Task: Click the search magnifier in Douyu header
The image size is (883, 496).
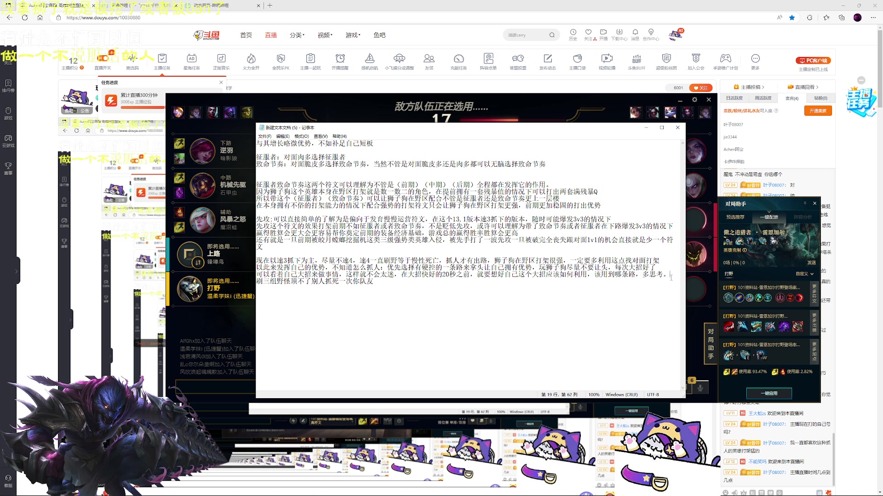Action: pyautogui.click(x=552, y=35)
